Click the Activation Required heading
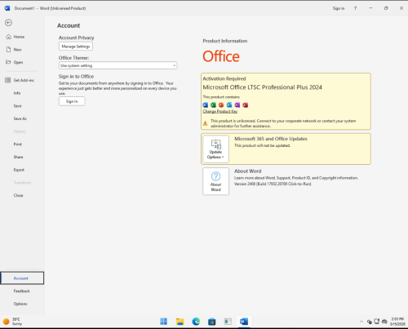This screenshot has height=329, width=408. [224, 78]
